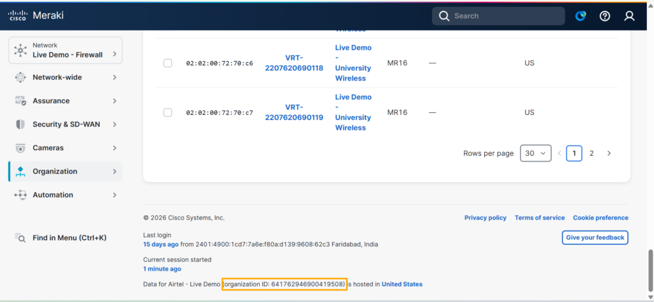Expand Security & SD-WAN submenu chevron
Viewport: 654px width, 302px height.
115,125
